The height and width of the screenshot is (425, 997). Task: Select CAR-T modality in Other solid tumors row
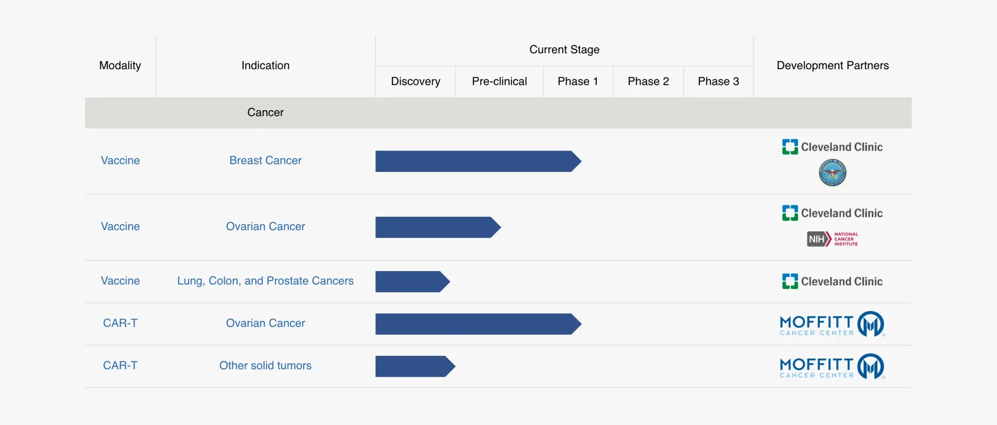click(120, 366)
